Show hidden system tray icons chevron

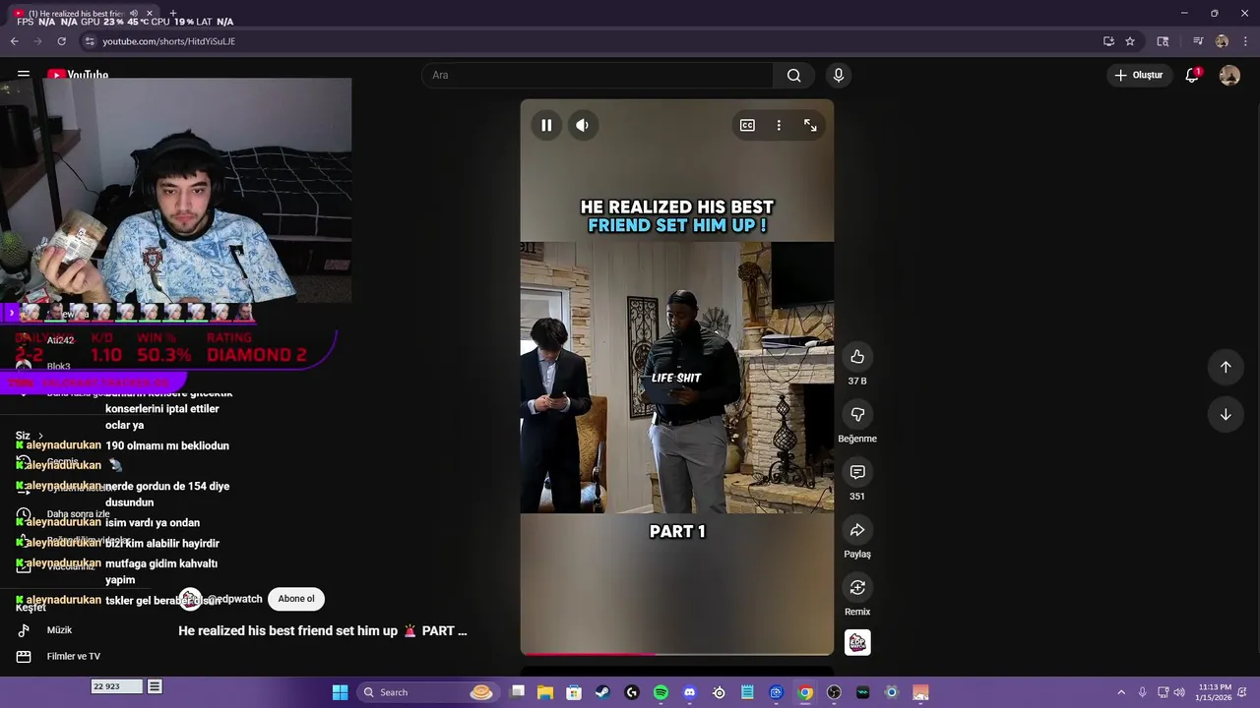[x=1120, y=692]
